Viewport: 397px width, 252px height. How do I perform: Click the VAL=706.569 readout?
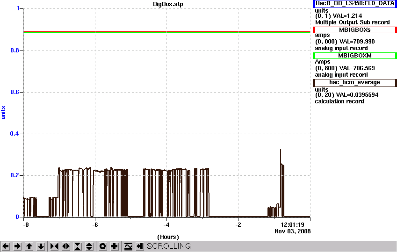point(357,68)
